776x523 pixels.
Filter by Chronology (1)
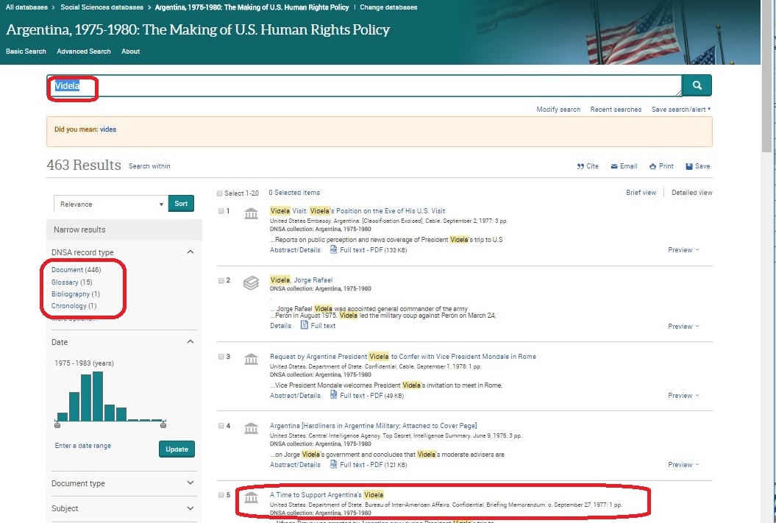pos(74,306)
